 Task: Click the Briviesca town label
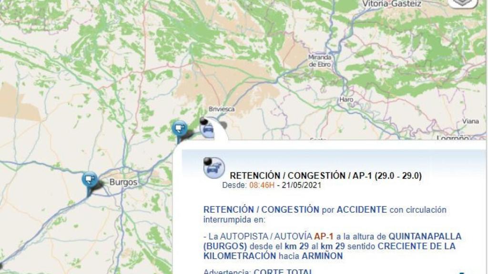[x=222, y=109]
